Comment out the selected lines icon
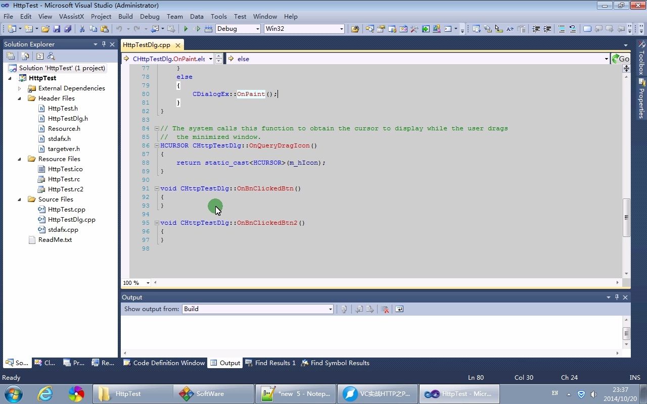The image size is (647, 404). point(562,29)
